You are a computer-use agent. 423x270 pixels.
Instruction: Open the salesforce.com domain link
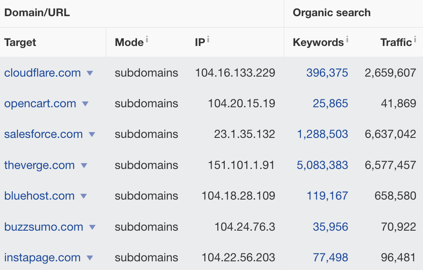43,135
